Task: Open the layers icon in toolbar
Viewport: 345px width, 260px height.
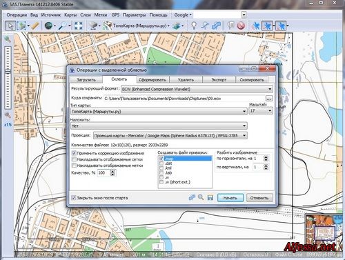Action: click(x=177, y=26)
